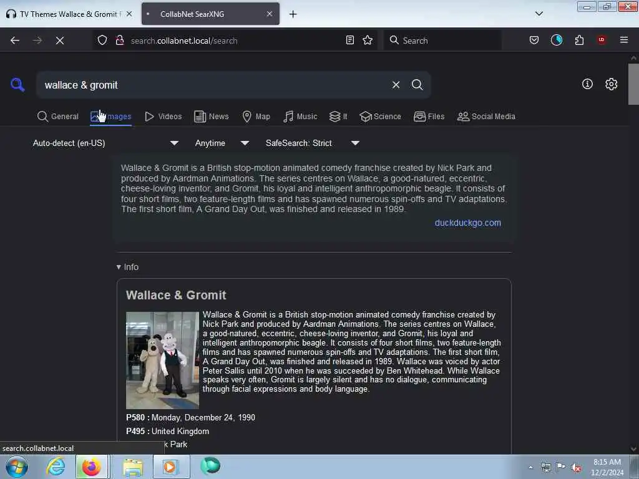
Task: Open Windows Explorer folder in taskbar
Action: click(133, 467)
